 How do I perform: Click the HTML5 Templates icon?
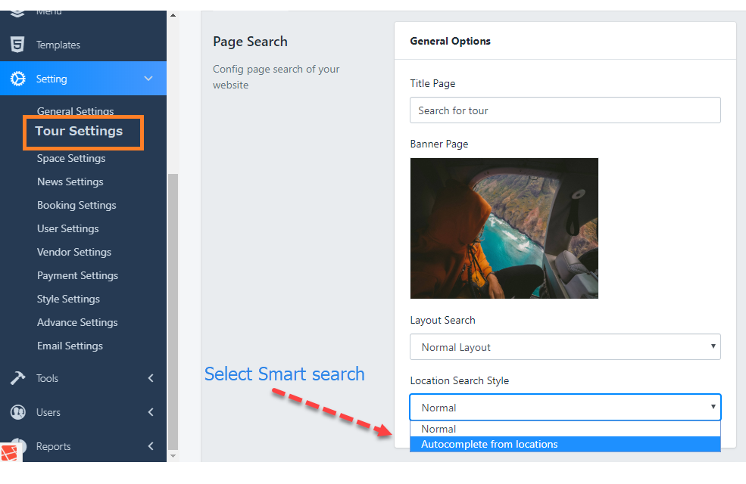point(17,45)
